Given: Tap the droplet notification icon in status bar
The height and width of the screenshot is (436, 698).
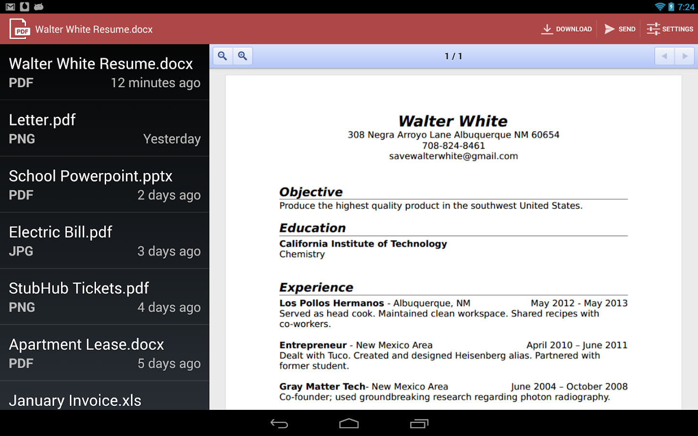Looking at the screenshot, I should [25, 7].
